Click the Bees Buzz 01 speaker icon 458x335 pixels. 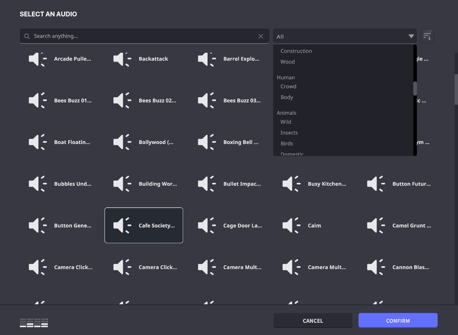(38, 101)
